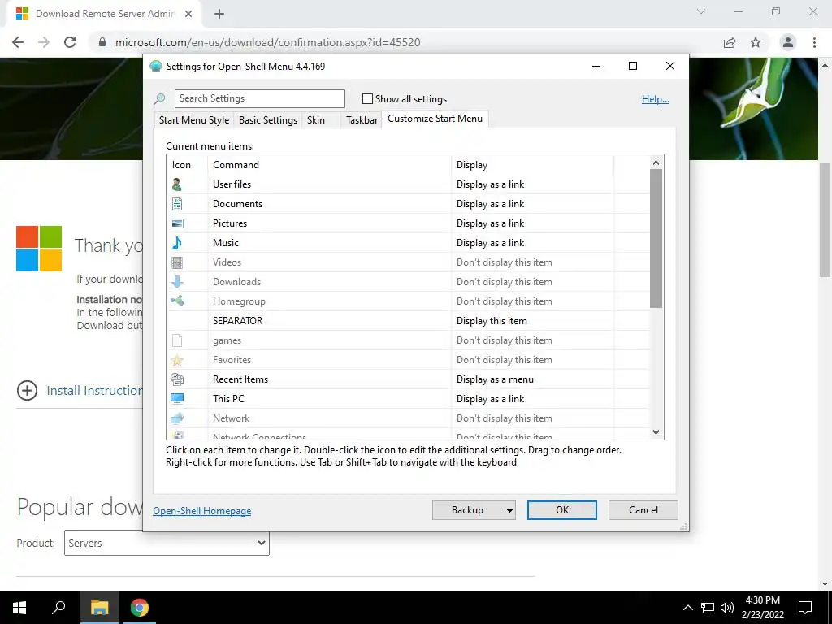Image resolution: width=832 pixels, height=624 pixels.
Task: Open Chrome profile avatar
Action: coord(788,42)
